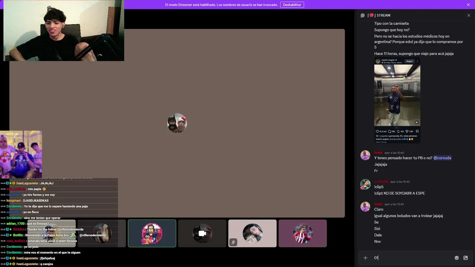This screenshot has height=267, width=475.
Task: Open ivan's avatar next to 'Y tenes pensado'
Action: click(x=366, y=155)
